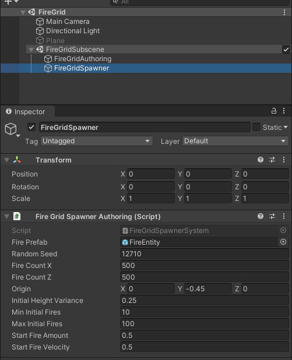This screenshot has width=292, height=360.
Task: Click the Rotation X field
Action: pos(151,187)
